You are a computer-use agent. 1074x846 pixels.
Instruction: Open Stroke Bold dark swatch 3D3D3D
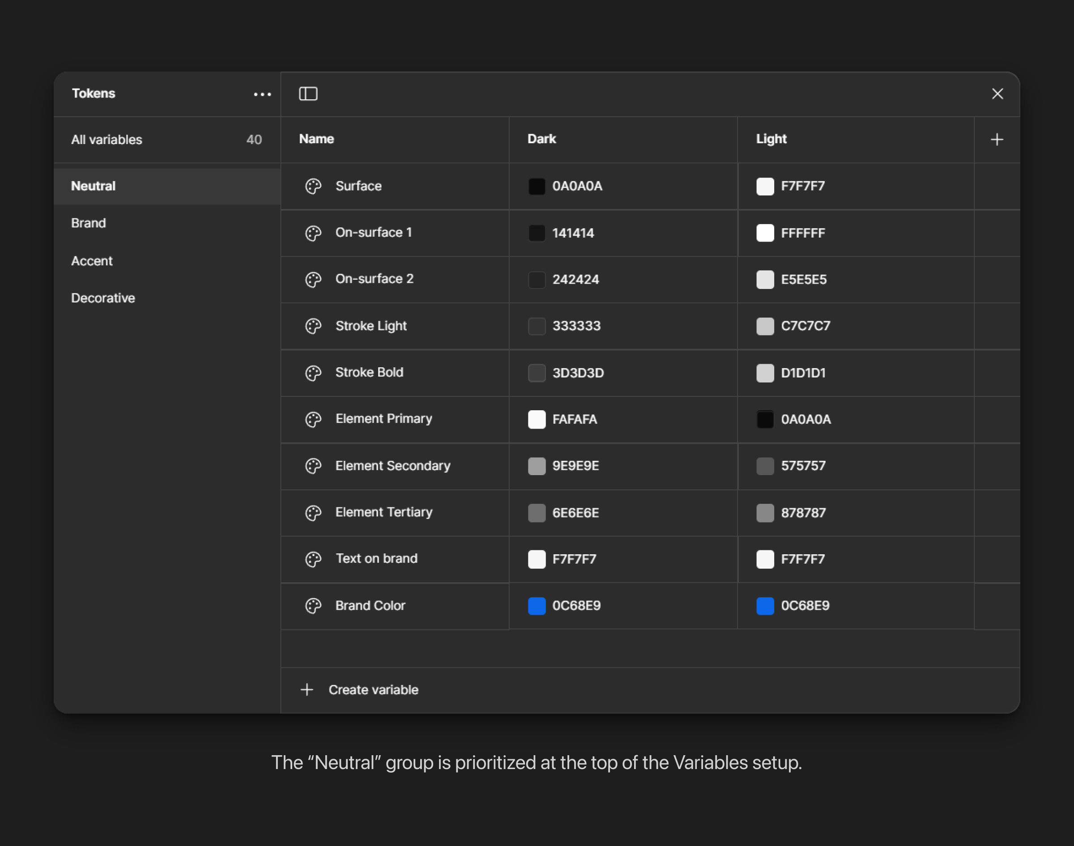click(537, 373)
